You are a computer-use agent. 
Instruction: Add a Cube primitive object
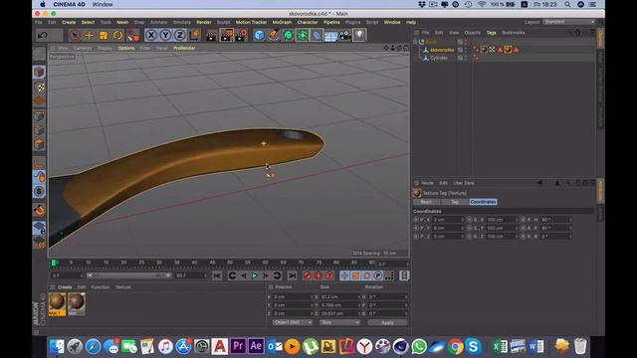tap(259, 36)
